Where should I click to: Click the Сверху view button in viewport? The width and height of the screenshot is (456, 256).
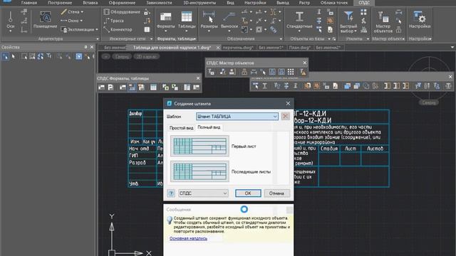(x=122, y=57)
